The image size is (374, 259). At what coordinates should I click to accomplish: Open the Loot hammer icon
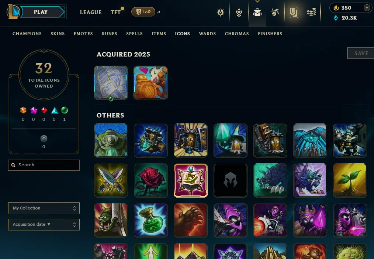(x=275, y=12)
